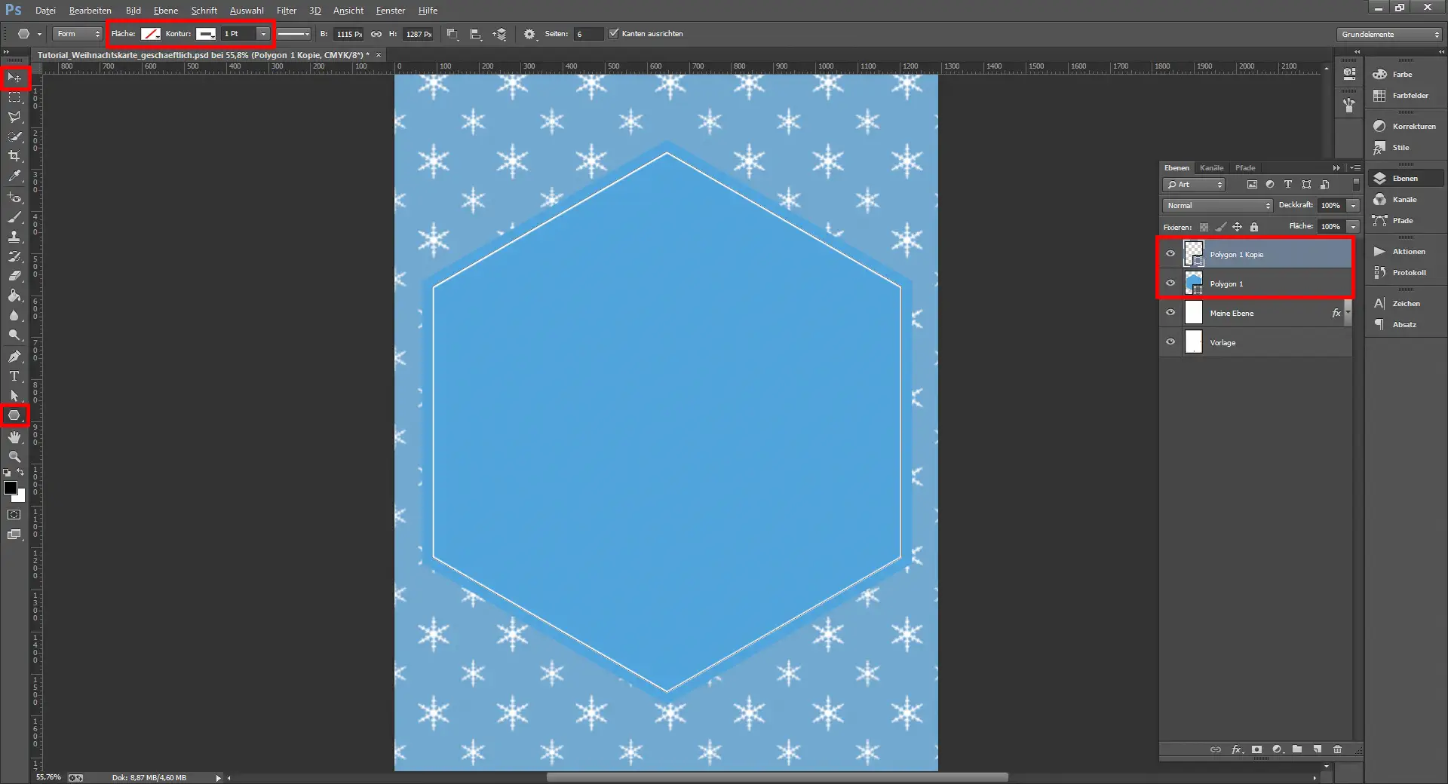Select the Polygon shape tool

point(14,415)
